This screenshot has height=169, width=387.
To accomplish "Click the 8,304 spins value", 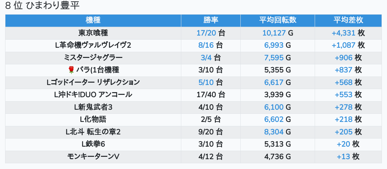I will coord(274,132).
